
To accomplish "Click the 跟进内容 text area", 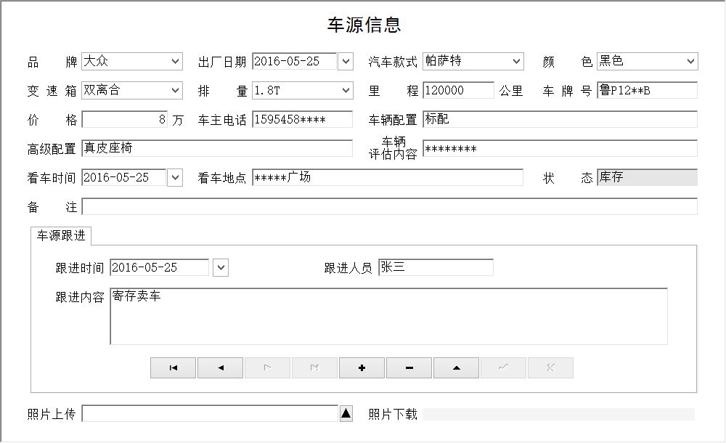I will (x=389, y=317).
